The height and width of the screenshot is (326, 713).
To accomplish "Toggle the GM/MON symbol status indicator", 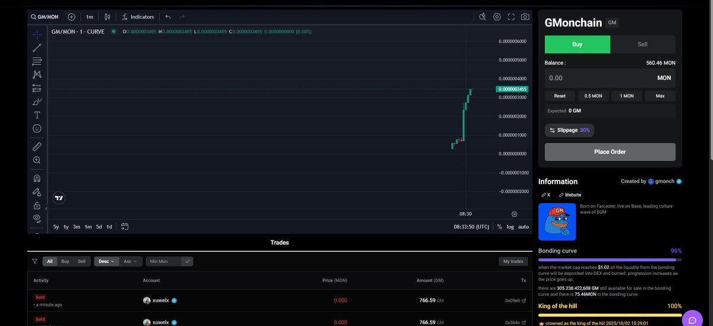I will point(113,31).
